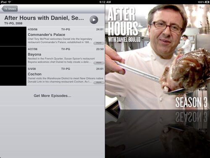The height and width of the screenshot is (158, 210).
Task: Select the Cochon episode title
Action: 34,74
